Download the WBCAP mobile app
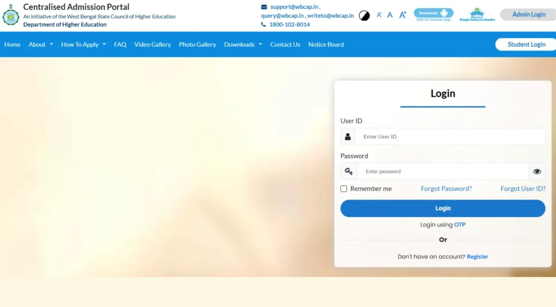The height and width of the screenshot is (307, 556). coord(433,15)
